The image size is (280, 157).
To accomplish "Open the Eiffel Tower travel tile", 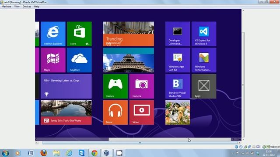I will pyautogui.click(x=128, y=60).
